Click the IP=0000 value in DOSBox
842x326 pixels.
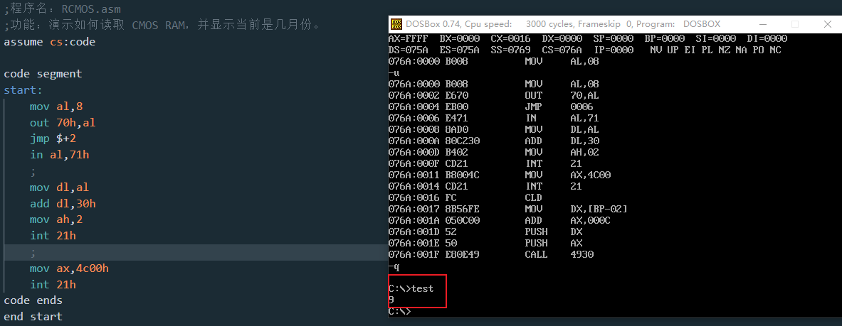(614, 50)
